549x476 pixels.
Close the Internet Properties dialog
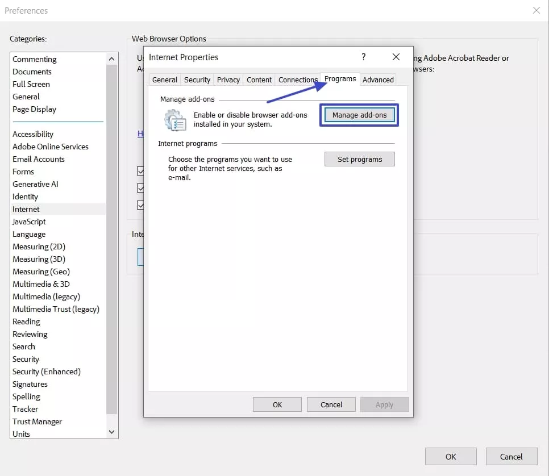[x=396, y=57]
